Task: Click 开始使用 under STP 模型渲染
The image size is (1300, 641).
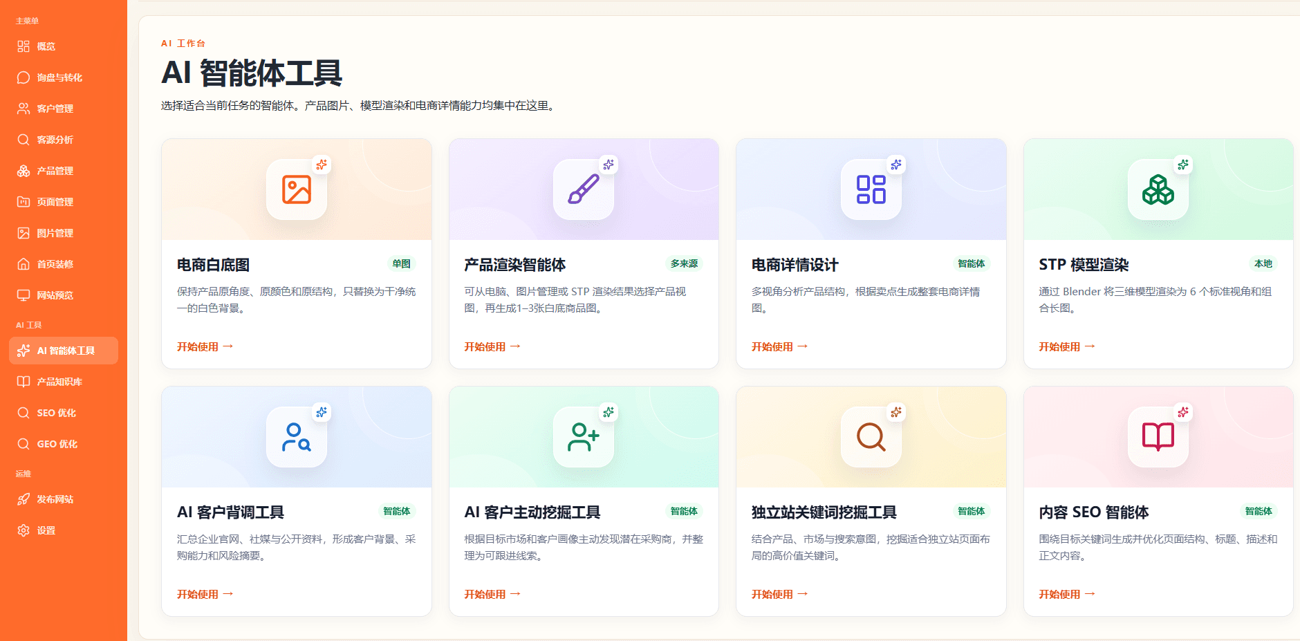Action: [x=1067, y=346]
